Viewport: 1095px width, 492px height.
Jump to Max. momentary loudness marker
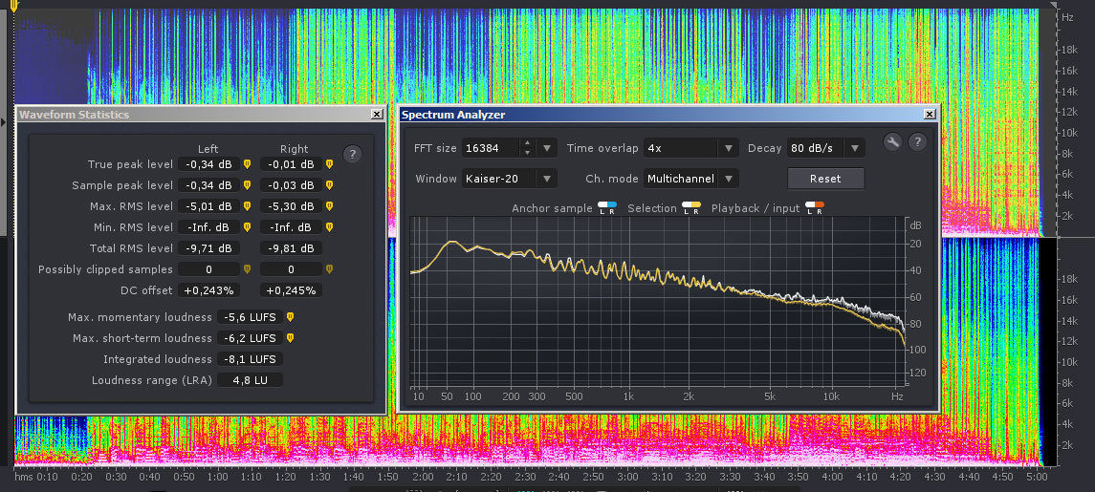tap(291, 317)
